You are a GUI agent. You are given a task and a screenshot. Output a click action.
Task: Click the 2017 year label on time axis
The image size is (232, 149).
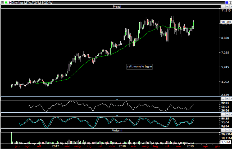(x=55, y=147)
